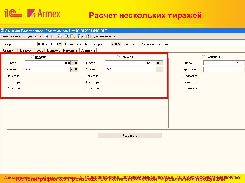Click the Стоимость label of the first variant

[14, 88]
